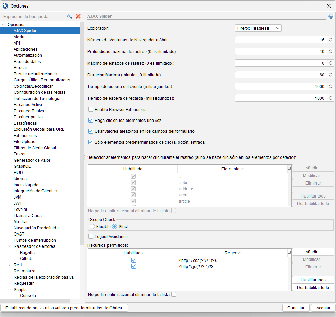
Task: Click the enabled Añadir button for allowed resources
Action: [313, 252]
